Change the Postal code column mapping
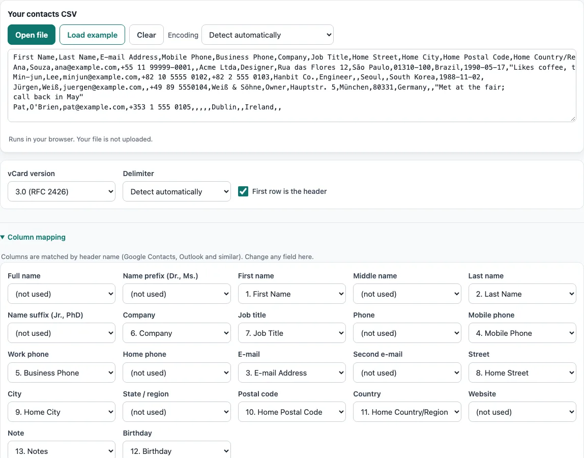584x458 pixels. [x=291, y=411]
